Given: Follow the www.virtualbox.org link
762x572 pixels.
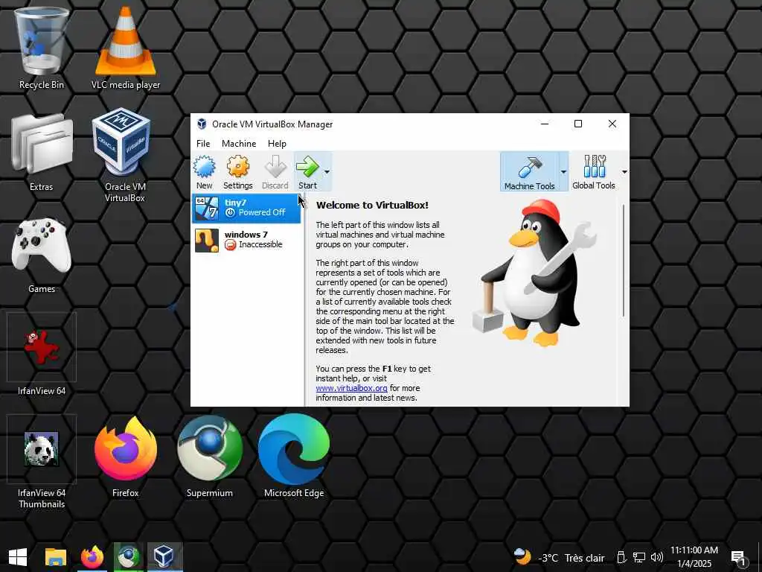Looking at the screenshot, I should click(x=351, y=388).
